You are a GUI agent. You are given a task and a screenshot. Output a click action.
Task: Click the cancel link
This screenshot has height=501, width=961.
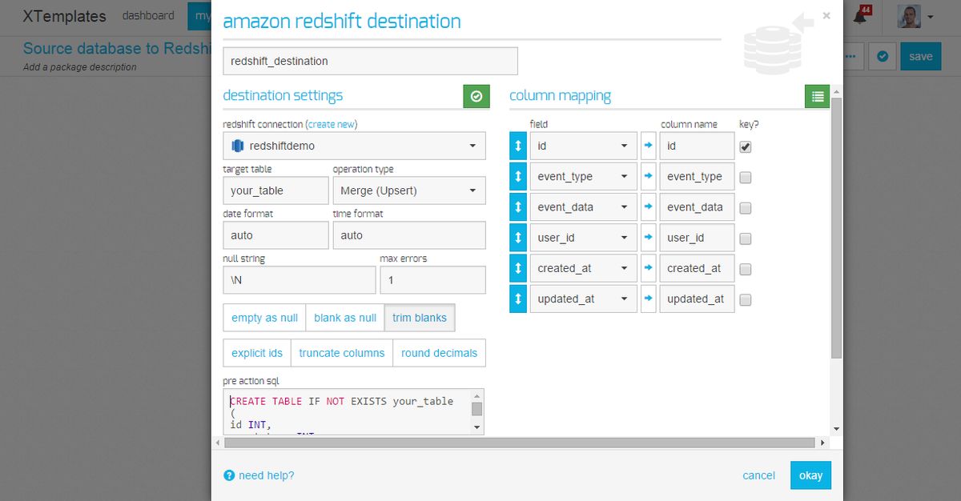click(x=758, y=475)
